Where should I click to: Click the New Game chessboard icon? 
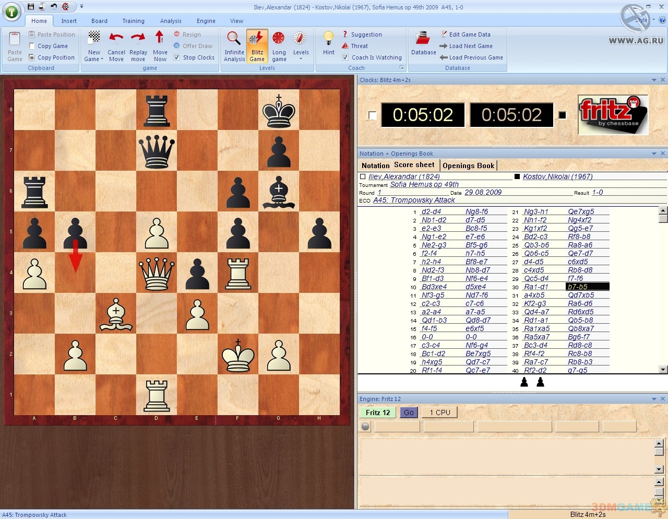tap(94, 38)
